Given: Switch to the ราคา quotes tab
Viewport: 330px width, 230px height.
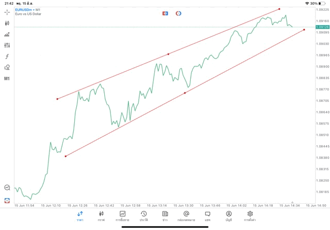Looking at the screenshot, I should click(80, 216).
